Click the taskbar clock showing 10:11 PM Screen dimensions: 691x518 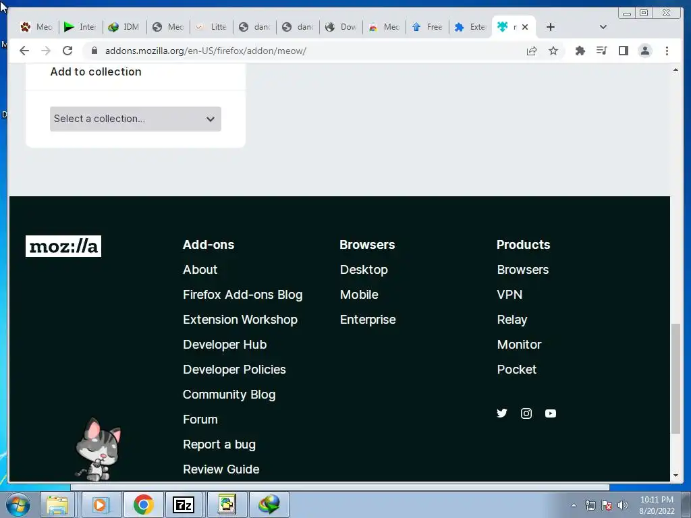click(x=657, y=505)
